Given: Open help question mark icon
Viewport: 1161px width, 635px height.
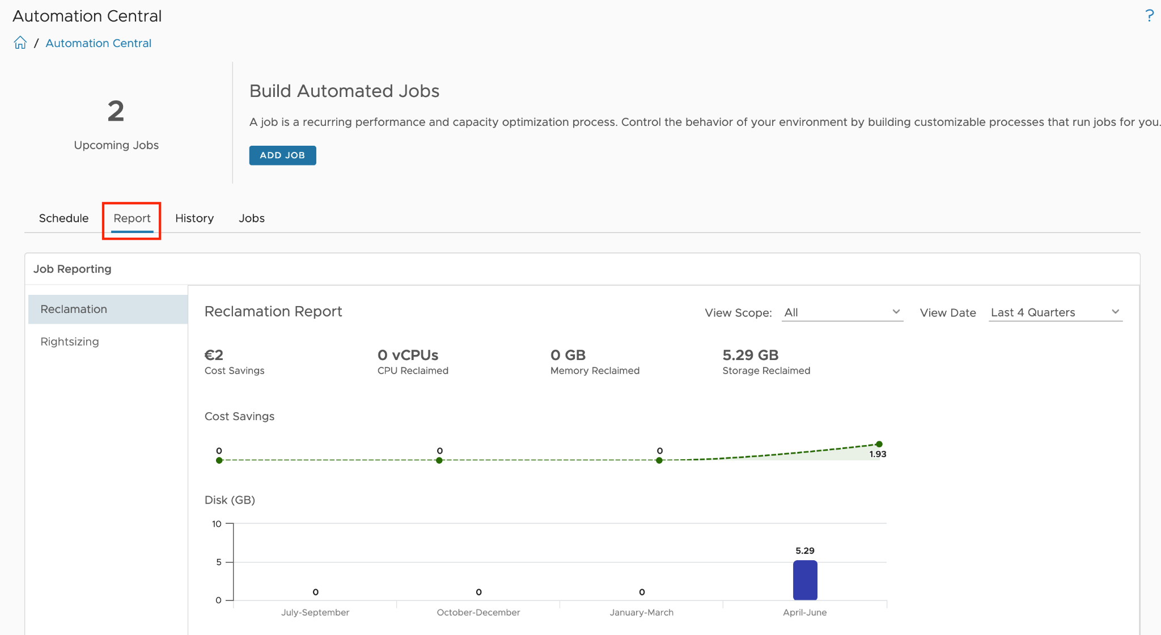Looking at the screenshot, I should tap(1149, 15).
